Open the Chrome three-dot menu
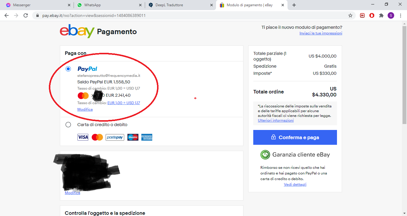The width and height of the screenshot is (407, 216). (x=400, y=15)
